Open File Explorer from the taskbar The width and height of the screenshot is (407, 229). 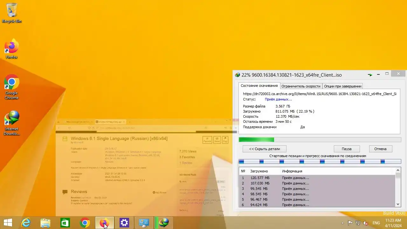45,223
